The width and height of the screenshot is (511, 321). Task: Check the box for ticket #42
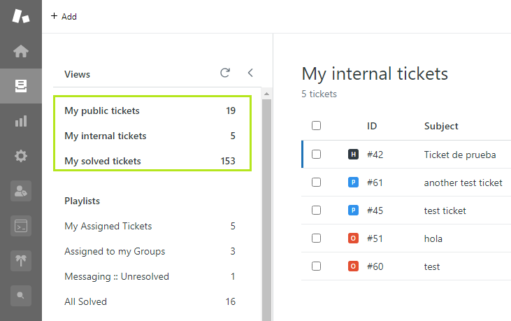pyautogui.click(x=316, y=155)
